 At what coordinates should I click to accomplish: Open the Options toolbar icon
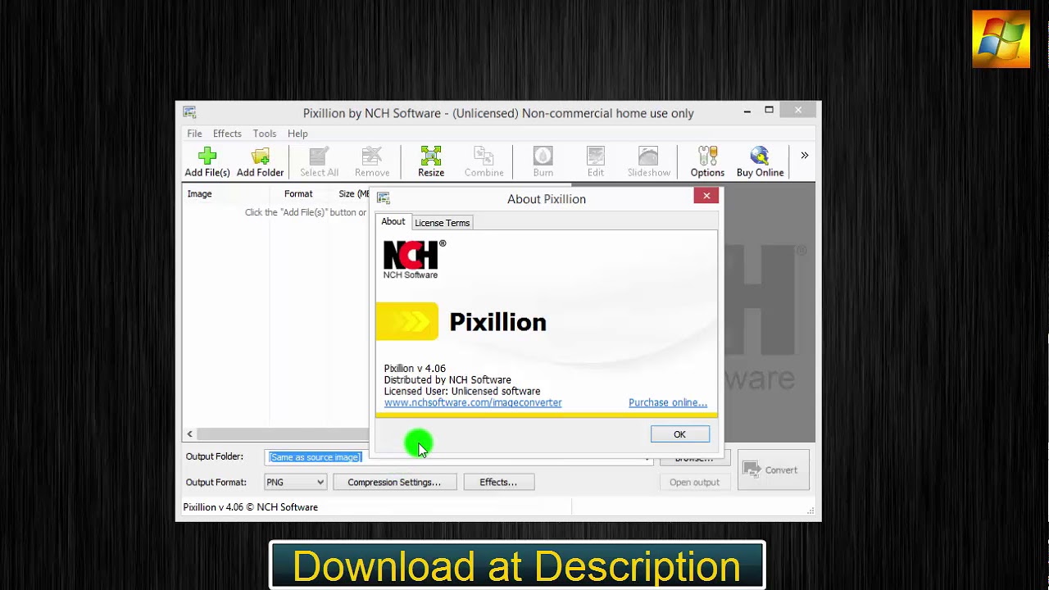[707, 161]
